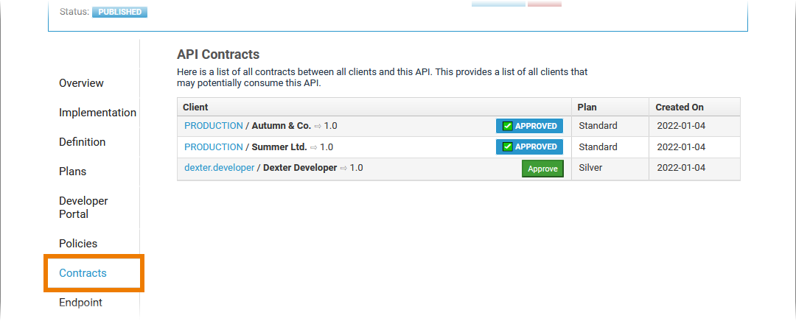This screenshot has height=321, width=796.
Task: Click the Plan column header
Action: pos(587,107)
